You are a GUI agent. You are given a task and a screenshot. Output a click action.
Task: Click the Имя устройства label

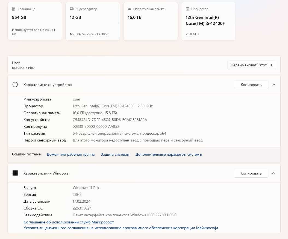pos(37,99)
